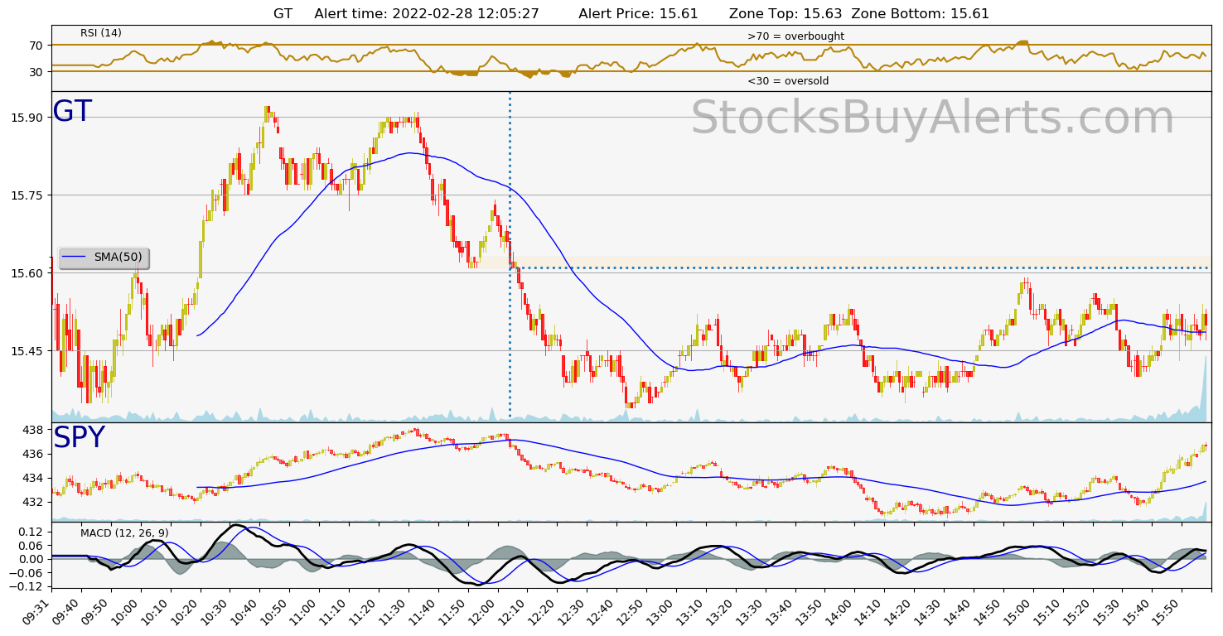Click the '<30 = oversold' annotation
The height and width of the screenshot is (636, 1223).
(788, 81)
